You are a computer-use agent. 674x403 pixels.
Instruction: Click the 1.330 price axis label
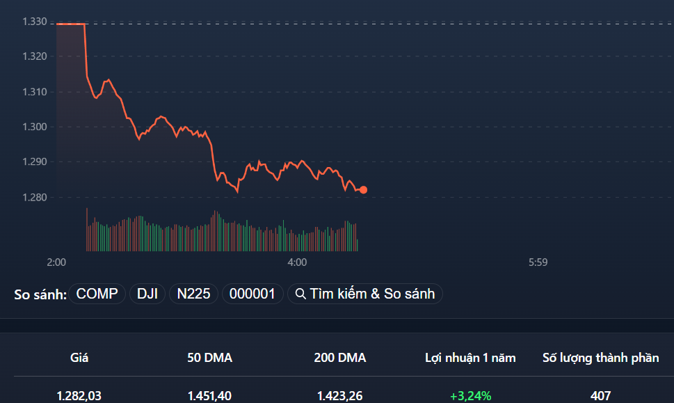pos(33,21)
